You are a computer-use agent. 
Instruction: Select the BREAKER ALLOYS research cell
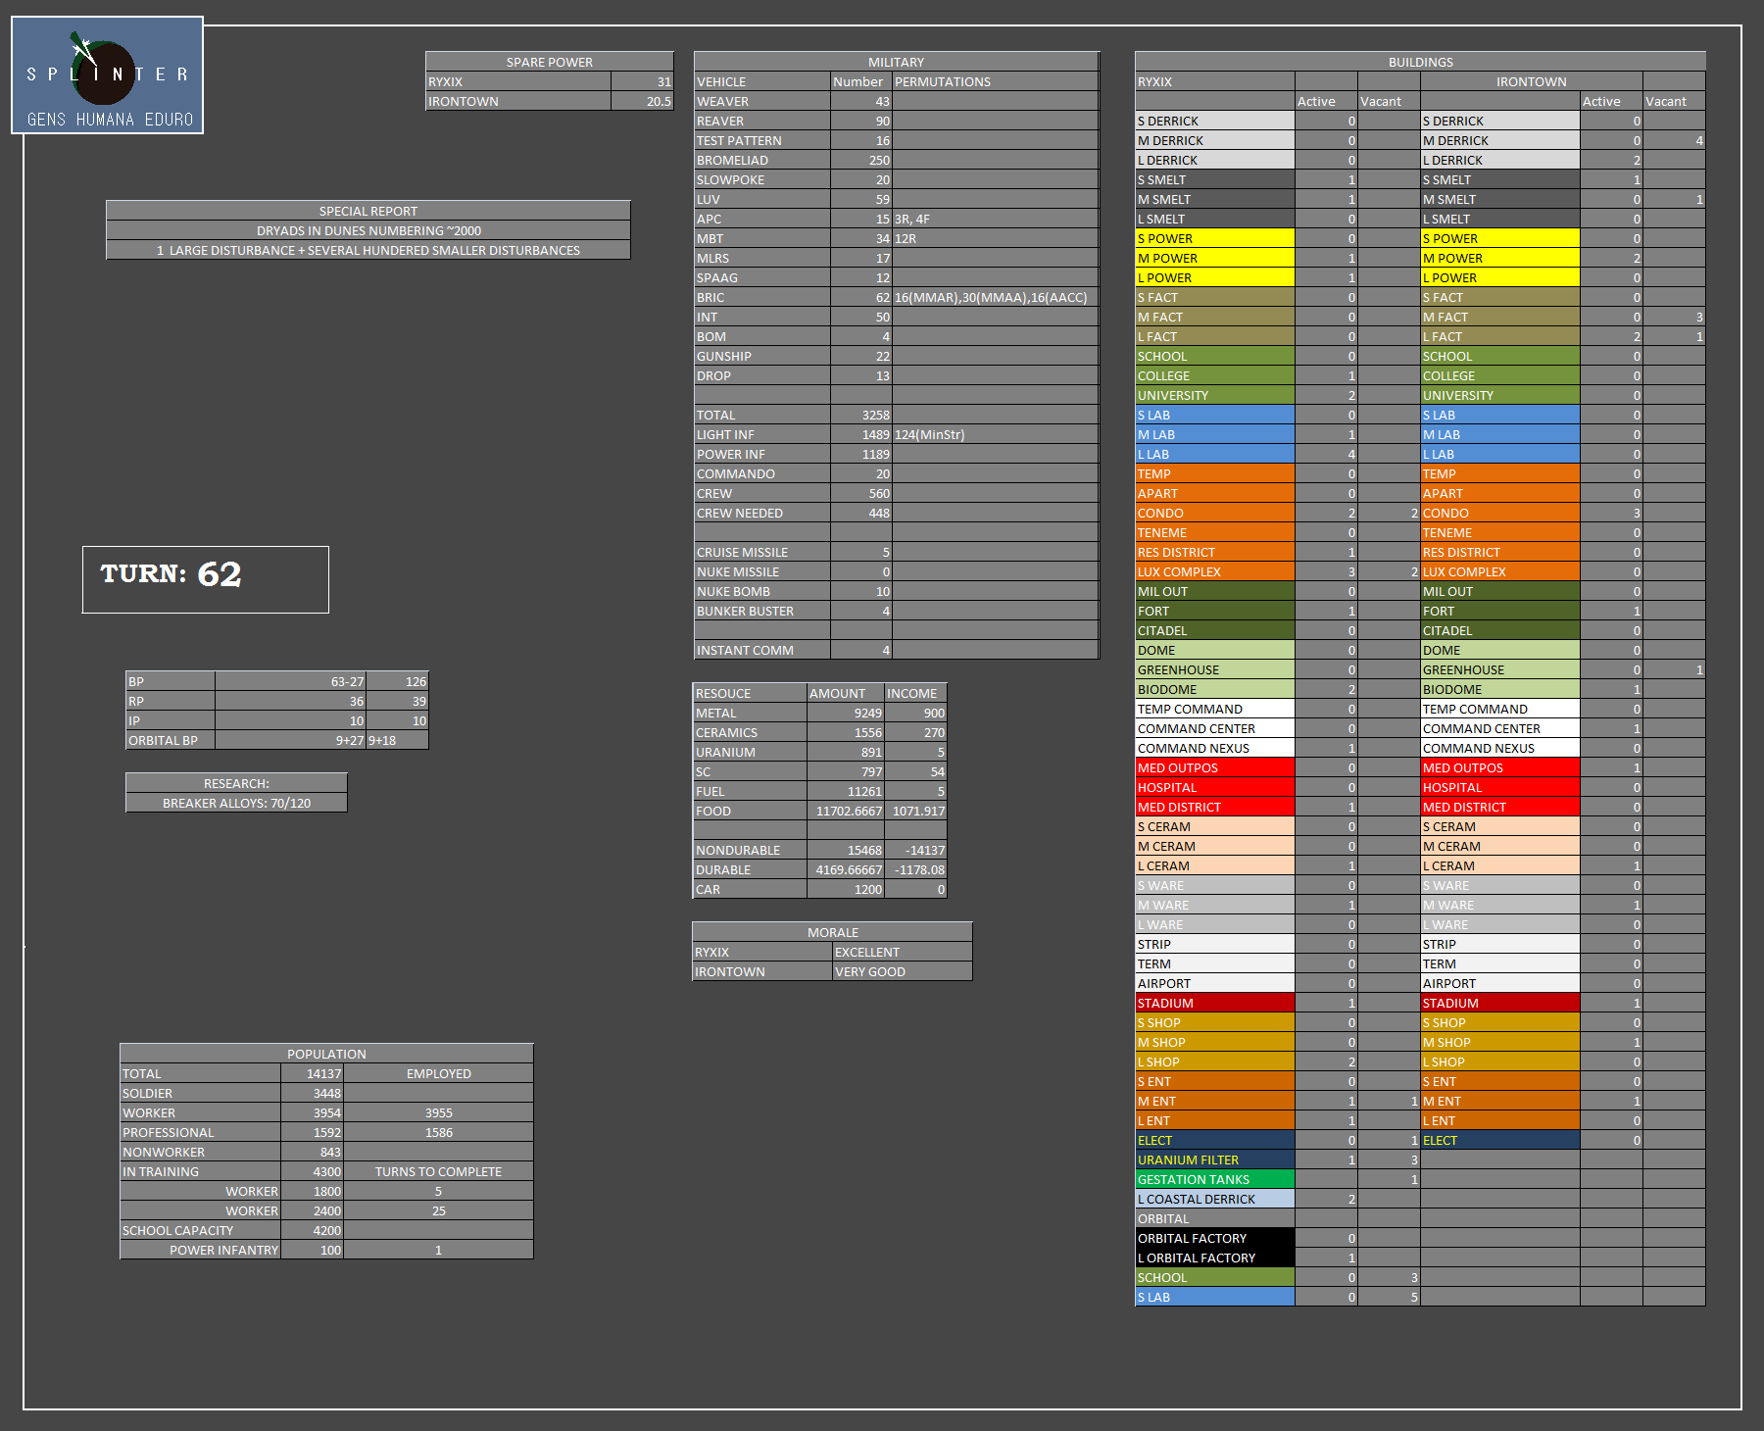[x=236, y=803]
